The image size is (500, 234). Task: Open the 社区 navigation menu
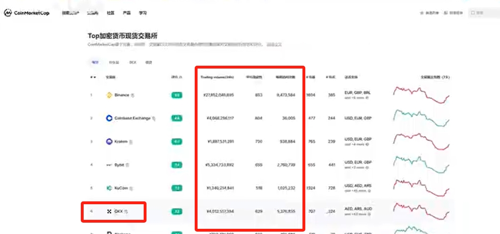[110, 13]
